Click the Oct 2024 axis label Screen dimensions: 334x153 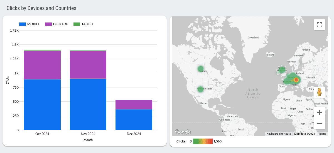[x=42, y=134]
